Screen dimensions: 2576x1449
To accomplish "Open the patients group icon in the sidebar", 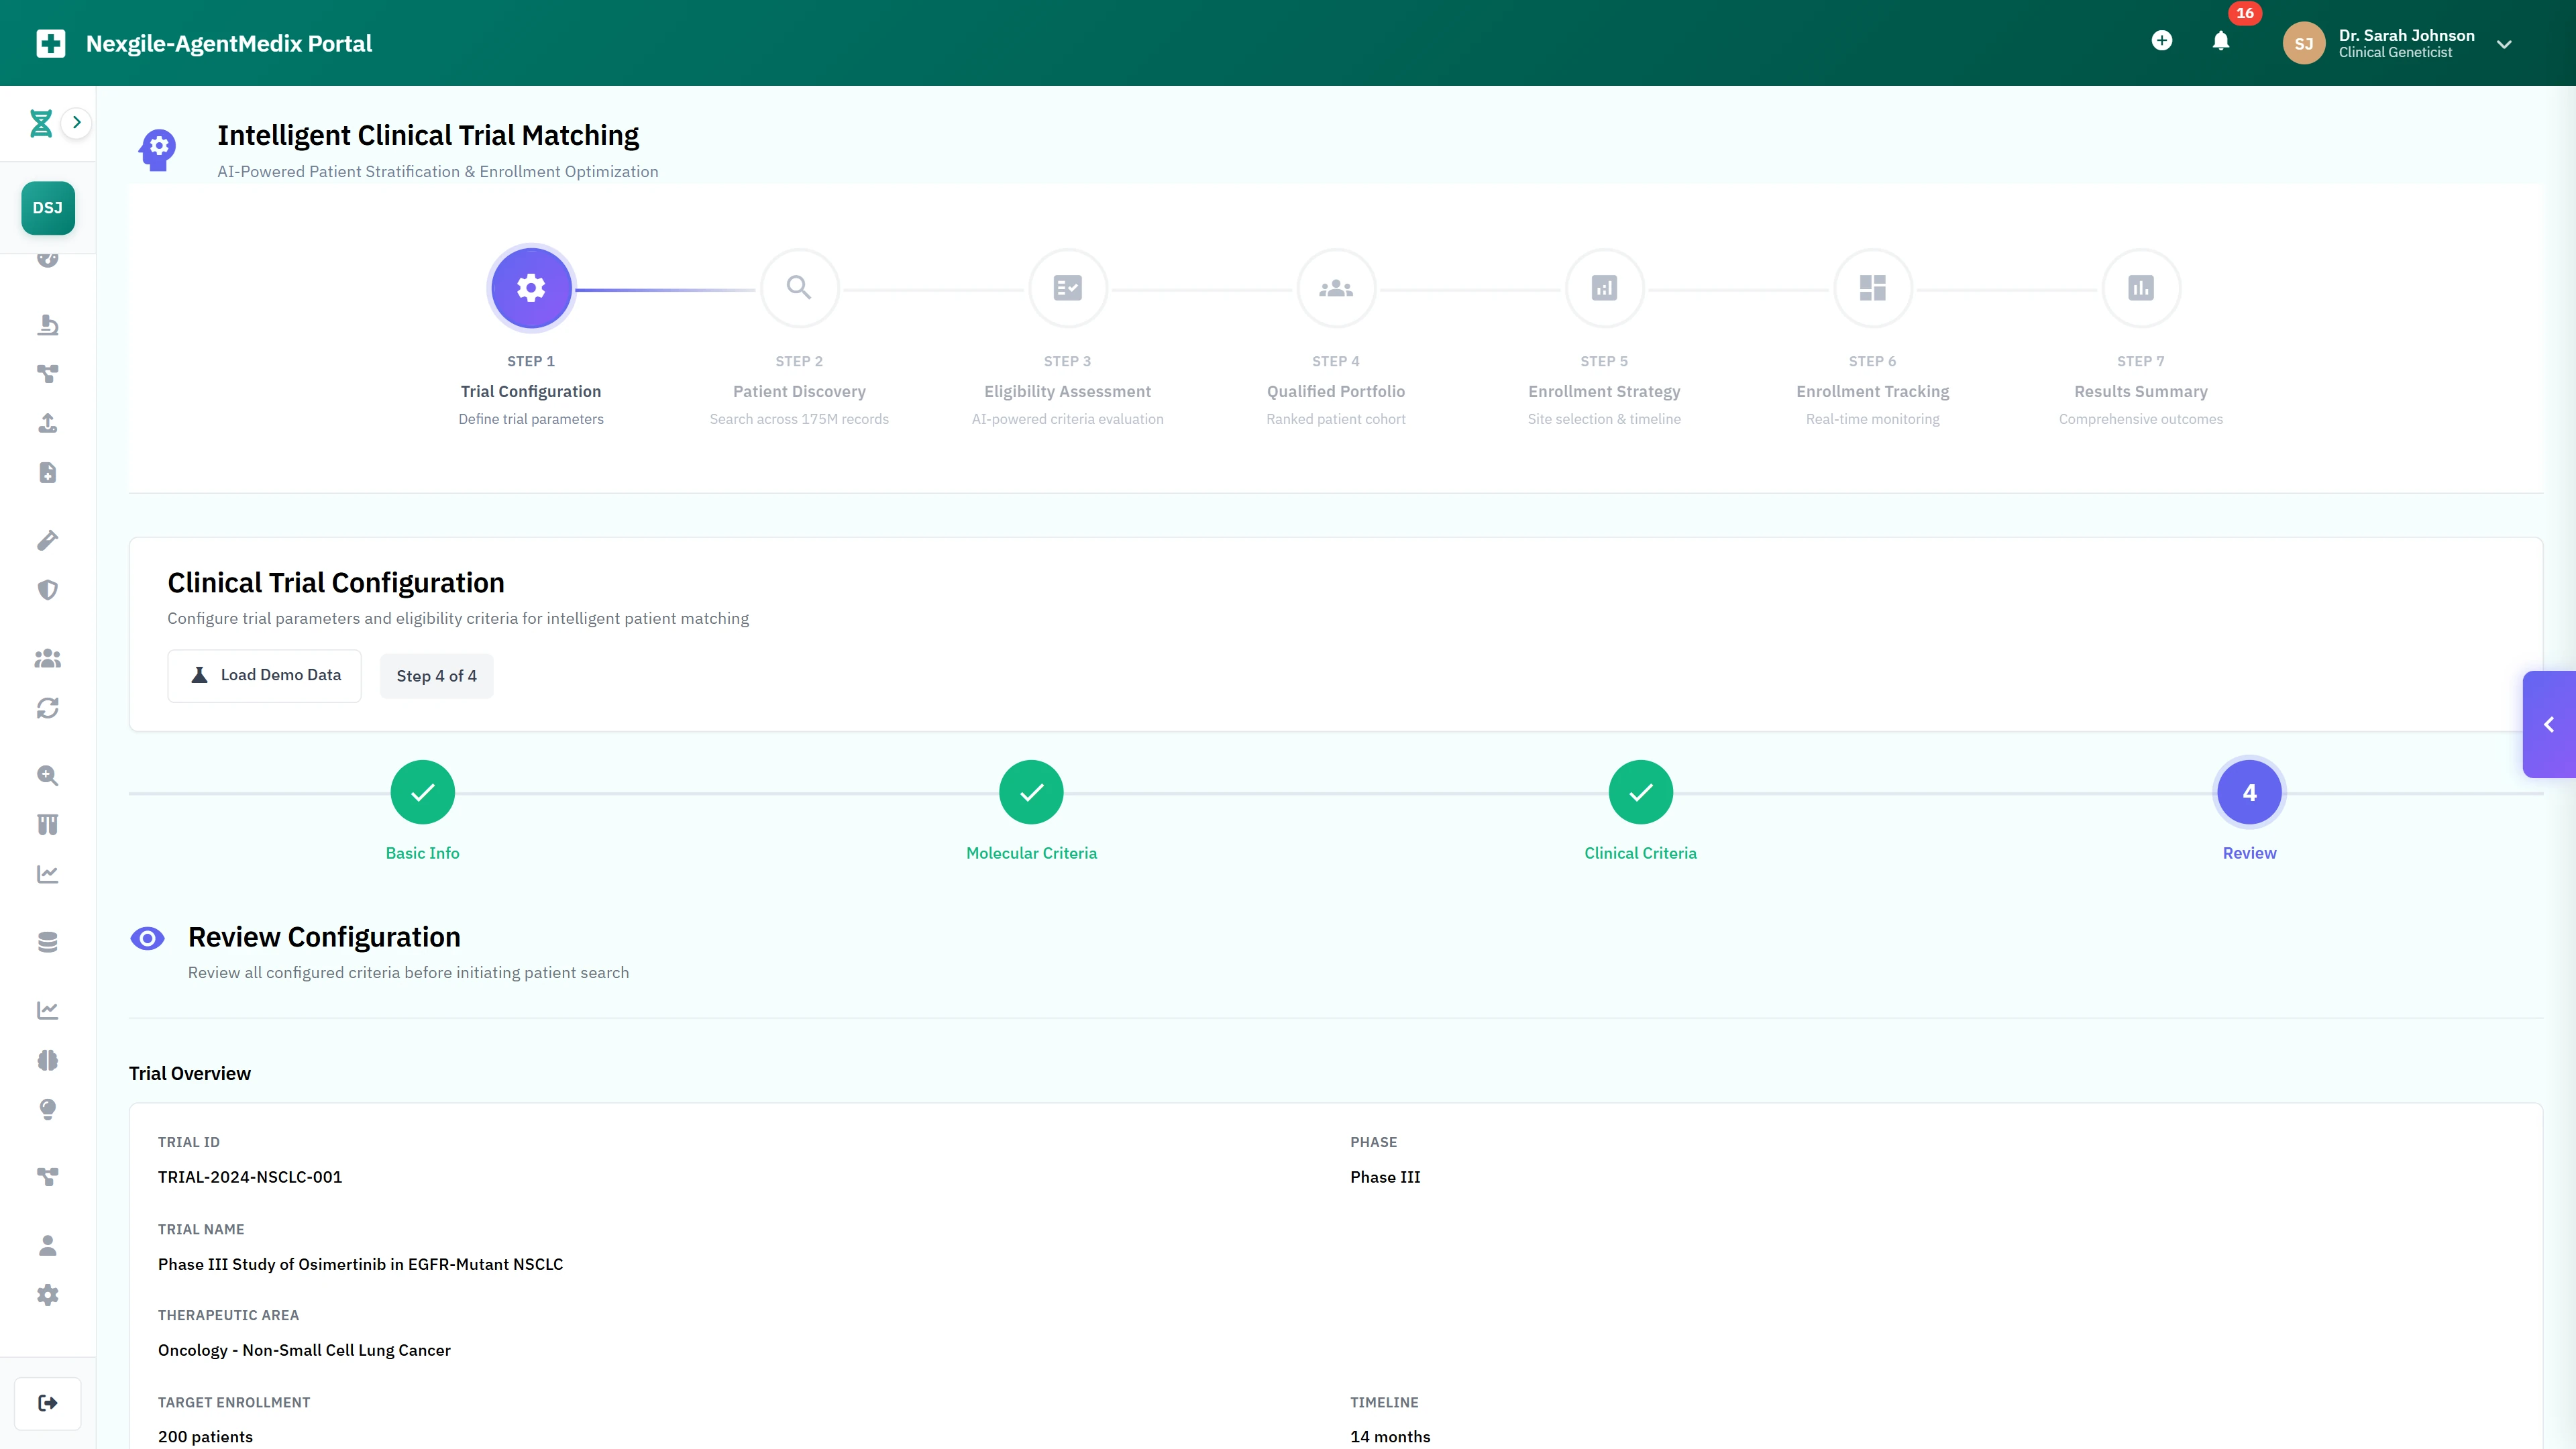I will click(47, 657).
